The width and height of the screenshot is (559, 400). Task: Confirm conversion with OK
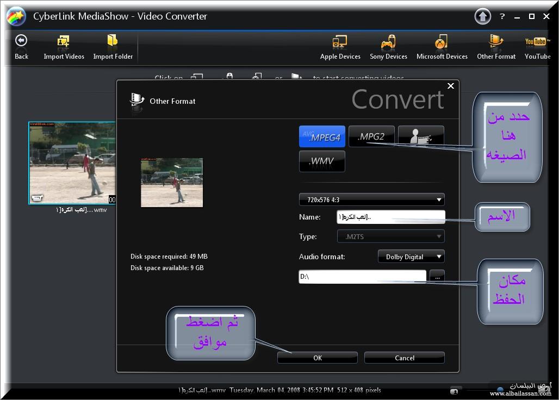(x=317, y=358)
